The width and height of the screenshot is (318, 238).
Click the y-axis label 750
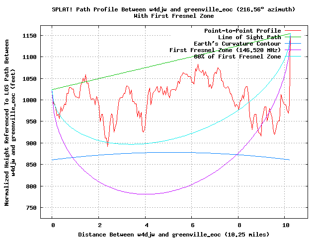(31, 208)
